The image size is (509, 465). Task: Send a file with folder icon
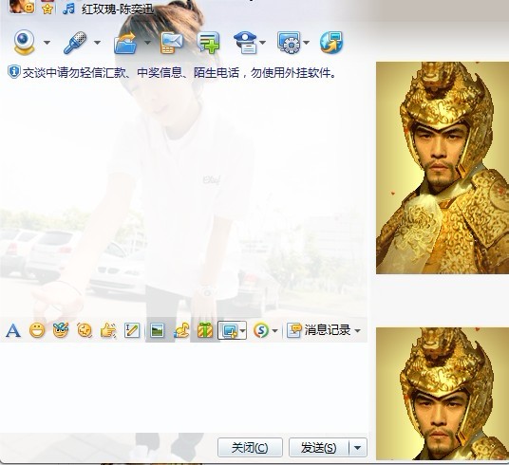point(125,43)
